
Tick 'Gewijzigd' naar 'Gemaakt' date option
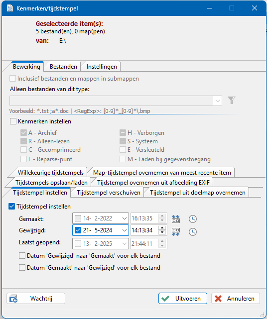point(22,256)
